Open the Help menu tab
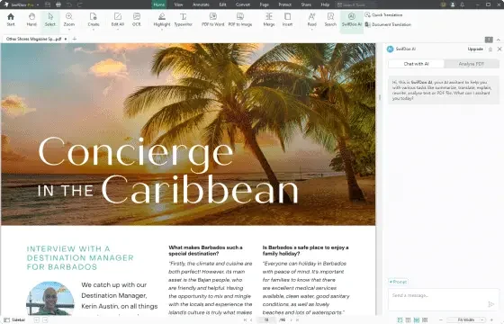Screen dimensions: 504x324 (x=325, y=4)
